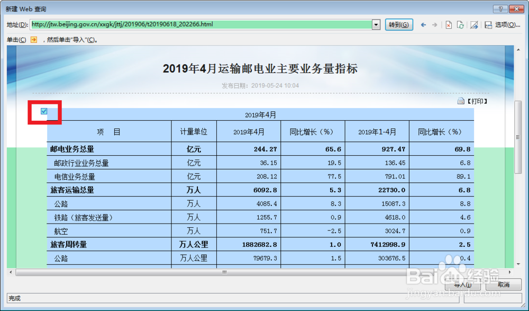Toggle the table selection checkbox
The width and height of the screenshot is (529, 311).
(44, 111)
